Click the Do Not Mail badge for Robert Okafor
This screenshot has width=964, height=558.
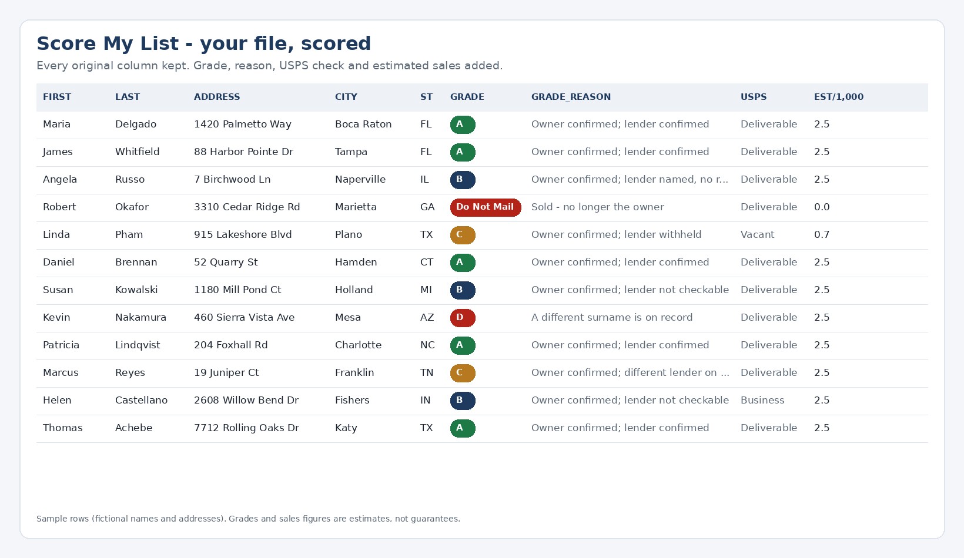(x=486, y=207)
